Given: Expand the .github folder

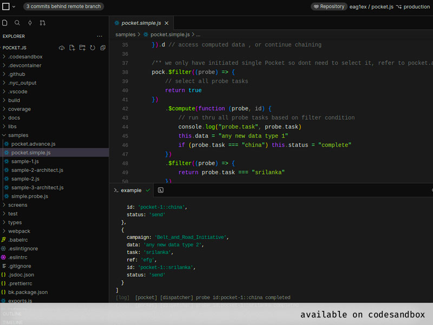Looking at the screenshot, I should pos(16,74).
